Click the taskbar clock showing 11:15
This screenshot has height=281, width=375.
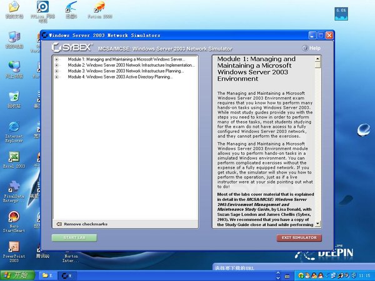click(364, 276)
